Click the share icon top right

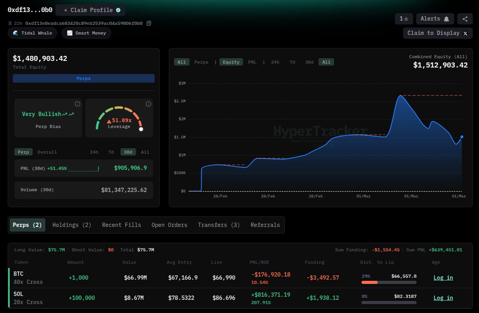(x=465, y=19)
